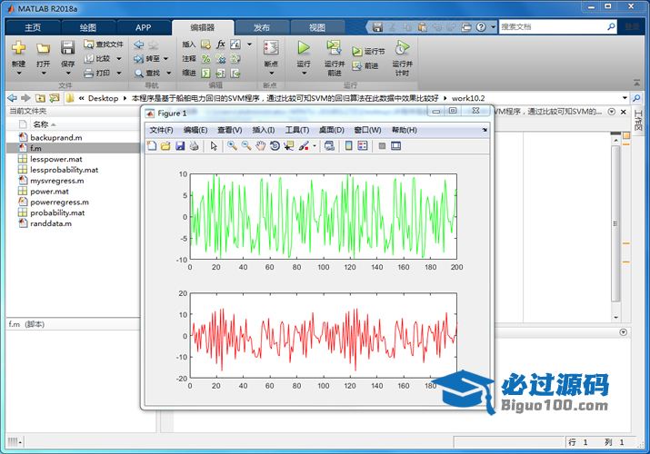Click New Figure icon in Figure 1 toolbar
The height and width of the screenshot is (454, 650).
(152, 145)
